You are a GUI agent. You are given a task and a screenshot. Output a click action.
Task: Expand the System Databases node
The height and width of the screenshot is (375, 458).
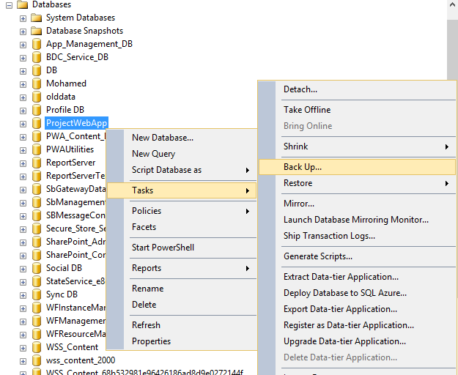(23, 18)
